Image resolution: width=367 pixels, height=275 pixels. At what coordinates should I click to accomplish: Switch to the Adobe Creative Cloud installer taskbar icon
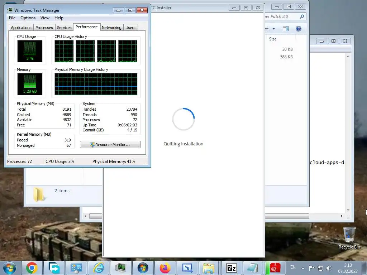(x=275, y=268)
